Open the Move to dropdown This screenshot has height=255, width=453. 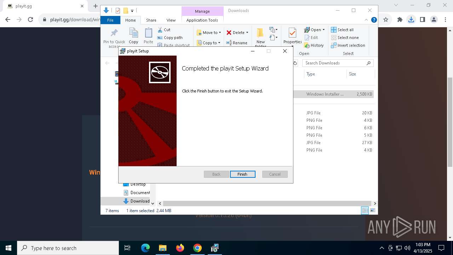coord(209,33)
